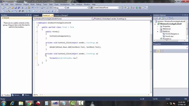Click the Cut toolbar icon
Screen dimensions: 189x106
(22, 8)
